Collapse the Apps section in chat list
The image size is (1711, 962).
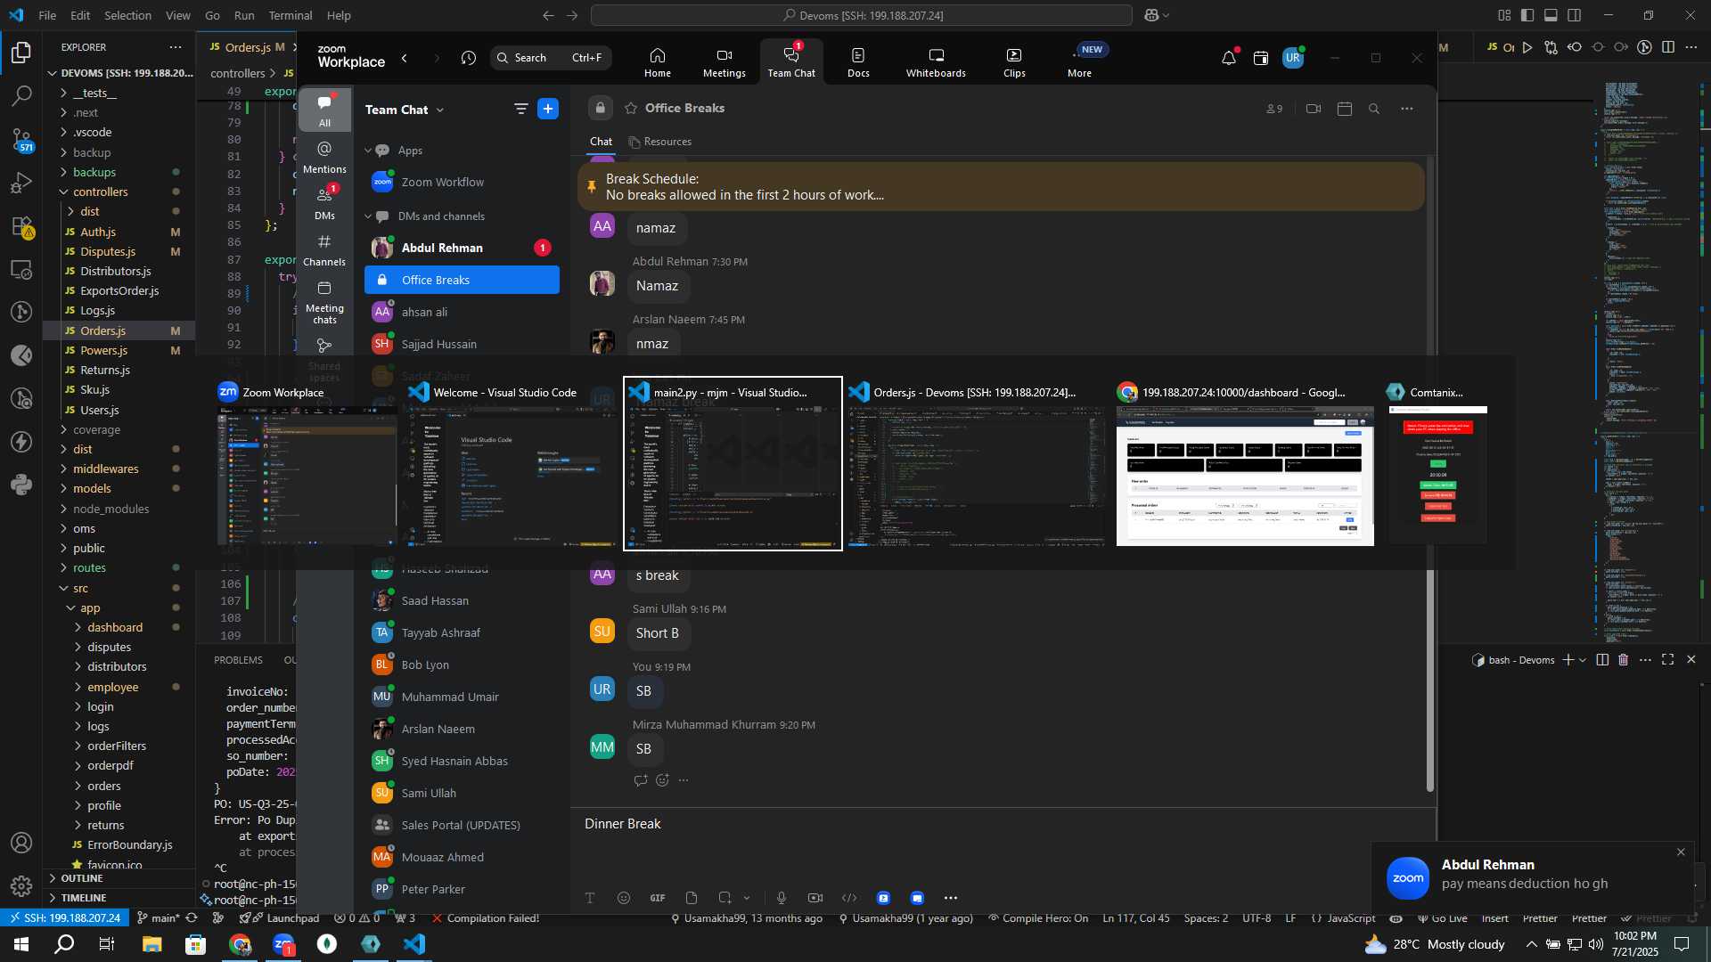click(x=368, y=151)
